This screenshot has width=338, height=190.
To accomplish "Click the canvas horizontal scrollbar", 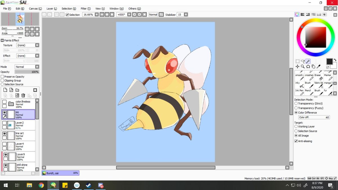I will 166,167.
